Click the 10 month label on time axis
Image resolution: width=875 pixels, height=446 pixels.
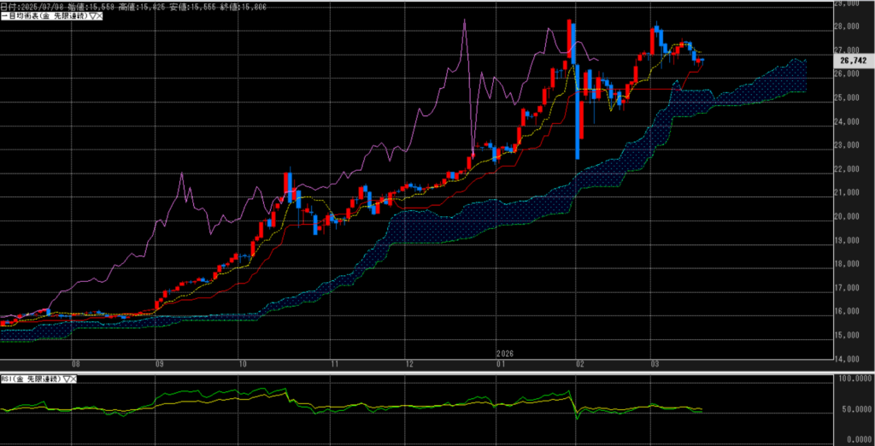pyautogui.click(x=243, y=363)
